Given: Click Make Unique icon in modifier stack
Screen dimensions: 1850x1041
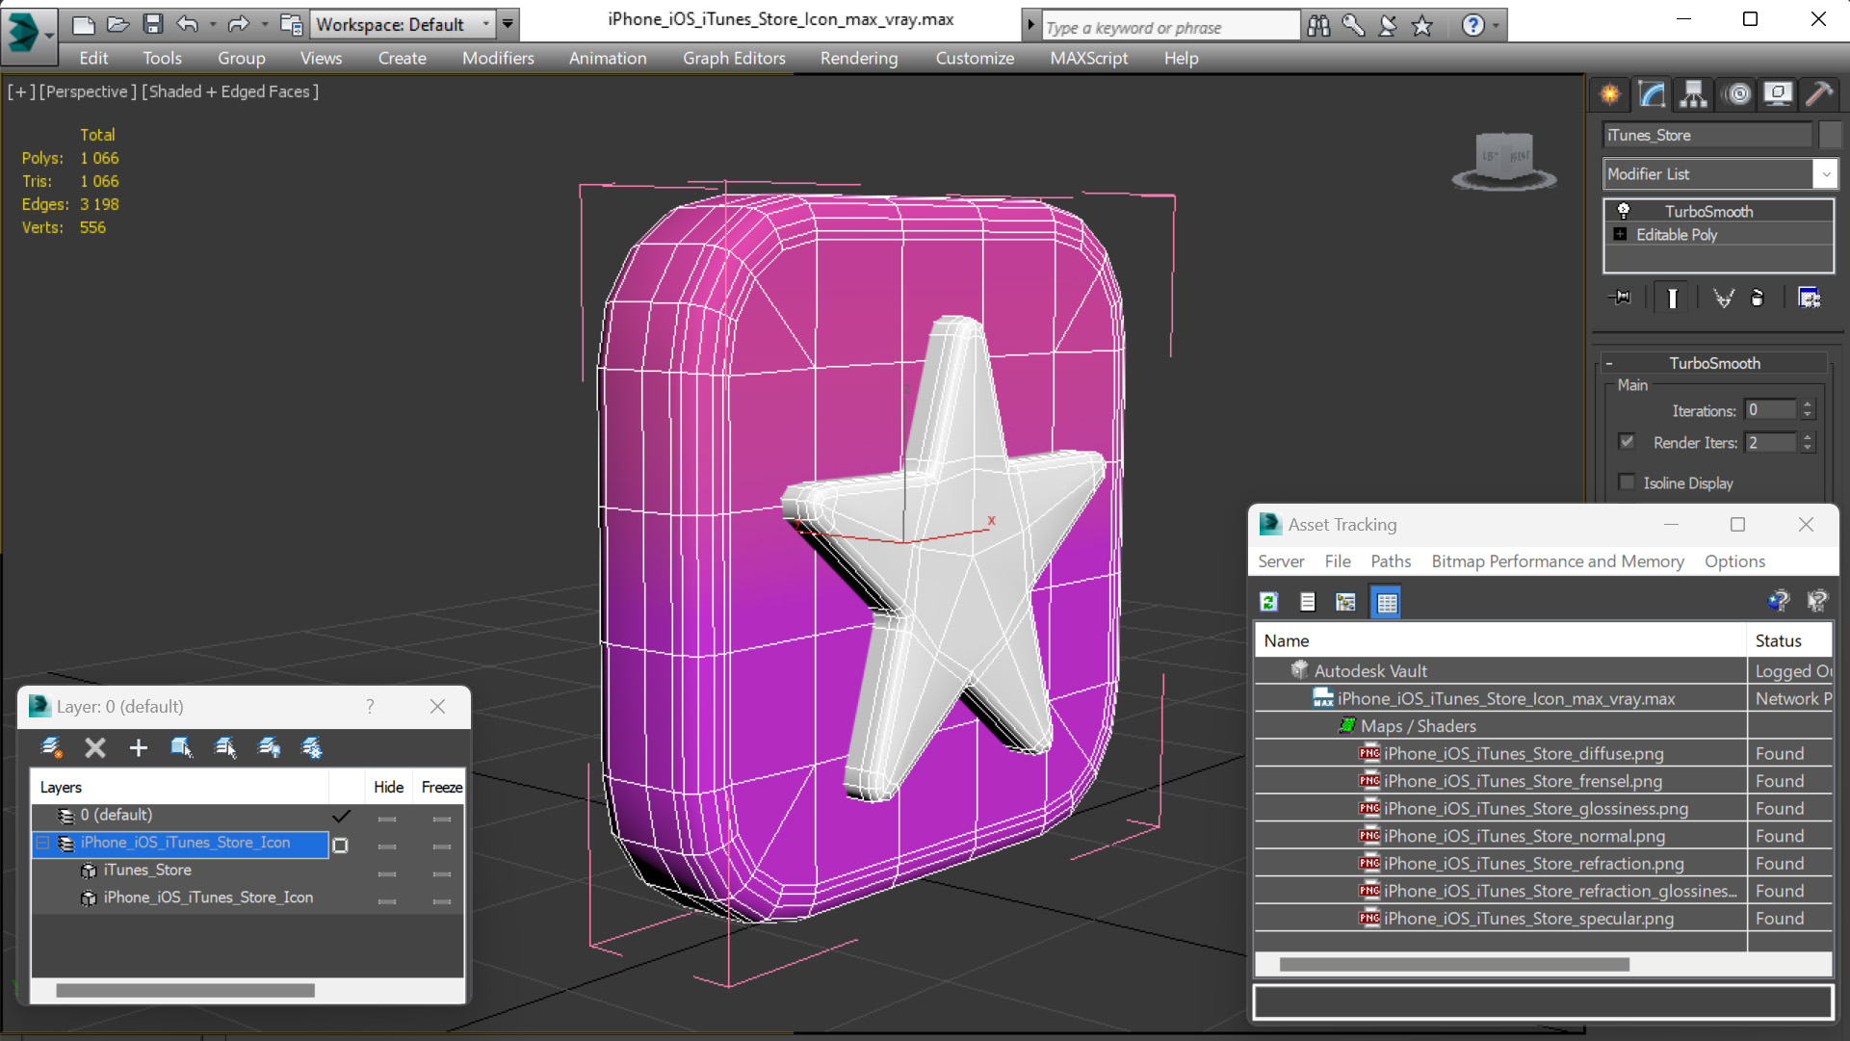Looking at the screenshot, I should tap(1723, 298).
